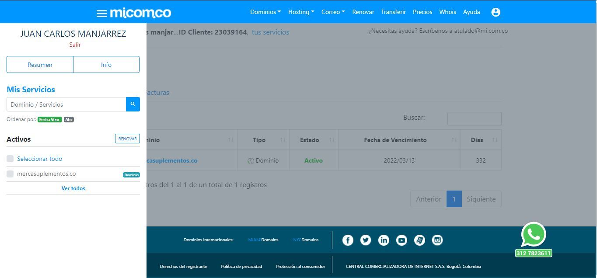Open the tus servicios link
The image size is (597, 278).
coord(270,32)
